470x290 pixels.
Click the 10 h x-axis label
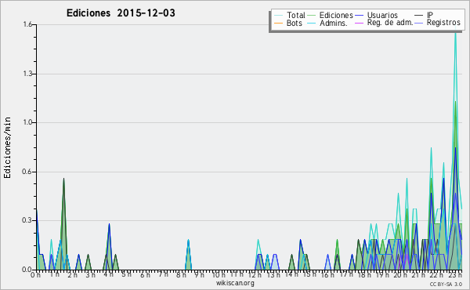tap(219, 274)
